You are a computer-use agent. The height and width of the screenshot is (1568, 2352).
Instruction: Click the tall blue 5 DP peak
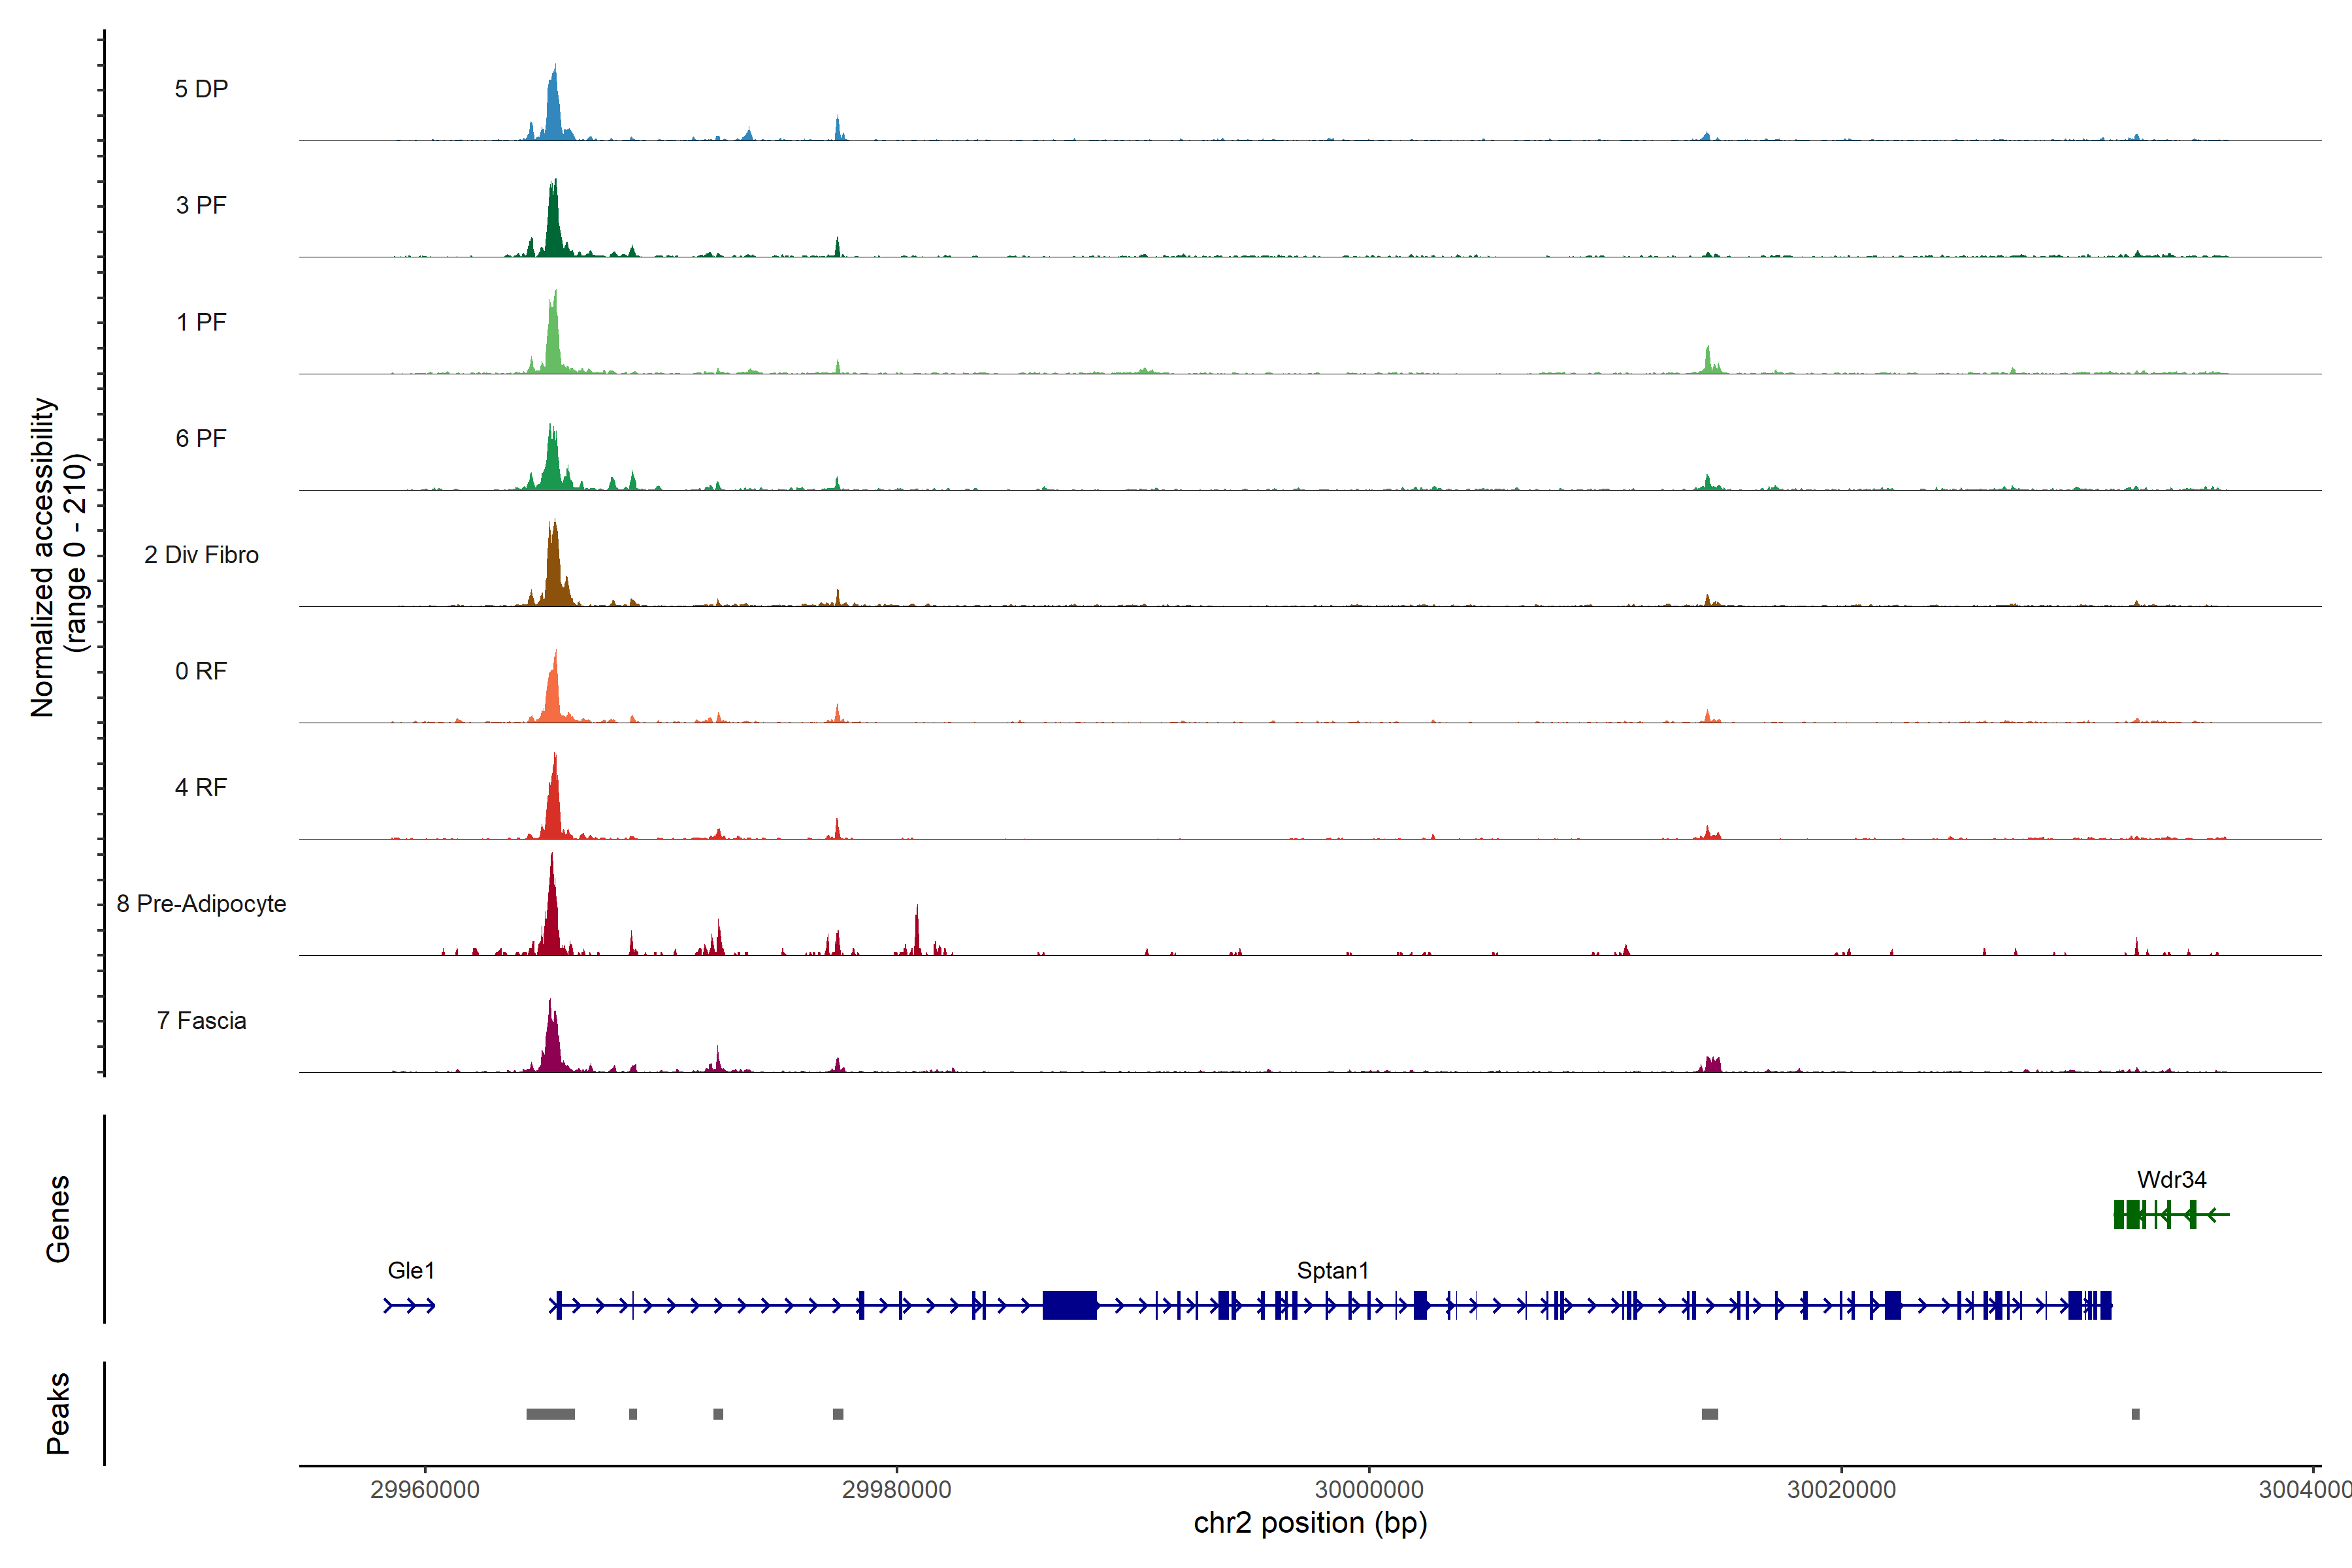[x=553, y=110]
